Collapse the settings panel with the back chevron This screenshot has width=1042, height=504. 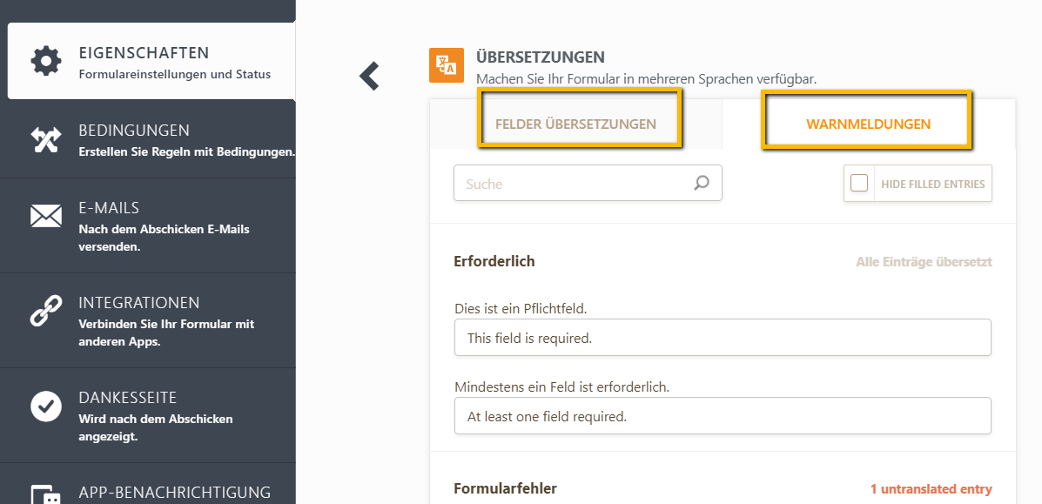368,76
